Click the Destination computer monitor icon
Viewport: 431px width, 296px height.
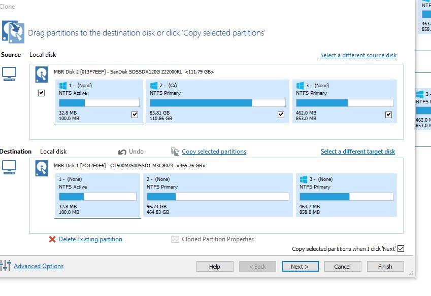[x=9, y=166]
